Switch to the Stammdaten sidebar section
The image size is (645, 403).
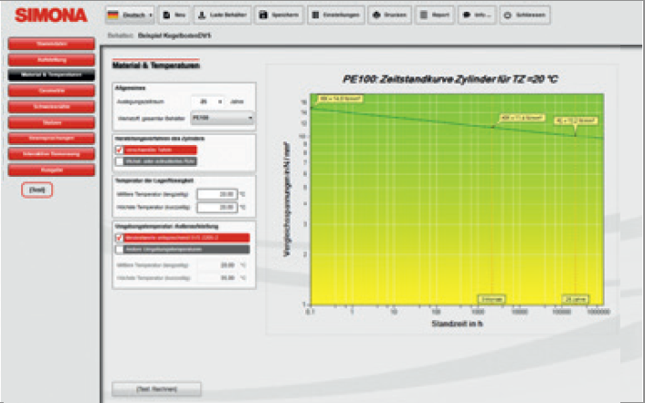[x=50, y=43]
